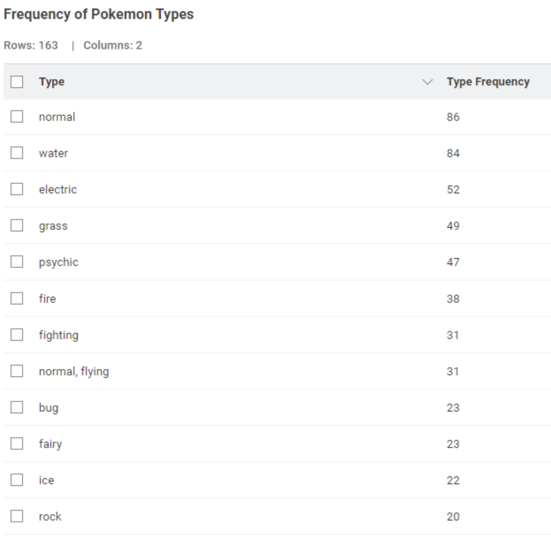The image size is (551, 540).
Task: Check the box for normal row
Action: pyautogui.click(x=17, y=116)
